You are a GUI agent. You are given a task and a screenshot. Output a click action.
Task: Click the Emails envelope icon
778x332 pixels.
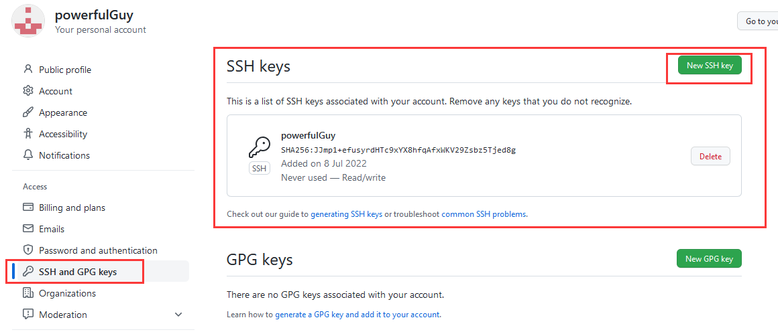tap(28, 229)
